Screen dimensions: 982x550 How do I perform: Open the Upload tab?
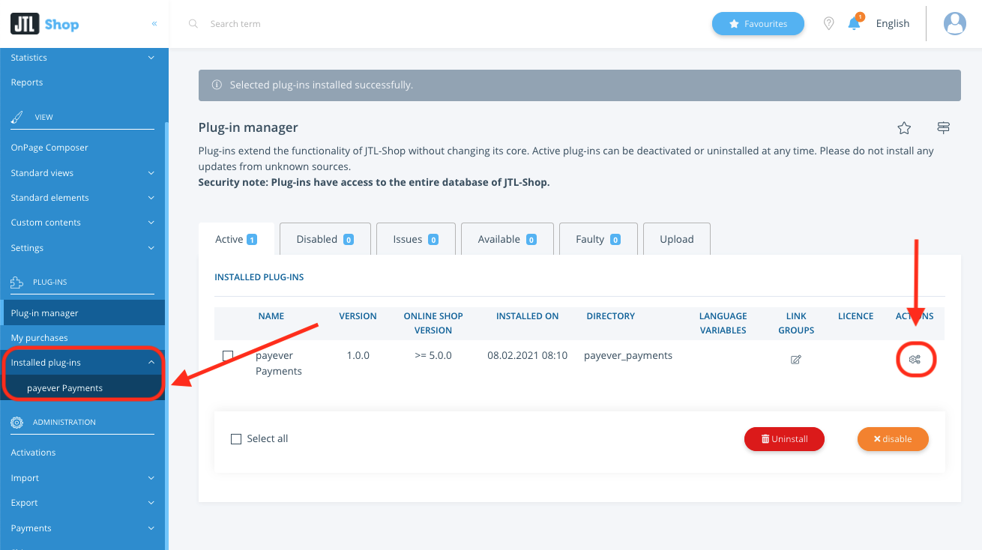click(677, 239)
